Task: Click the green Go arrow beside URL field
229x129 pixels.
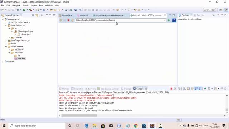Action: click(169, 20)
